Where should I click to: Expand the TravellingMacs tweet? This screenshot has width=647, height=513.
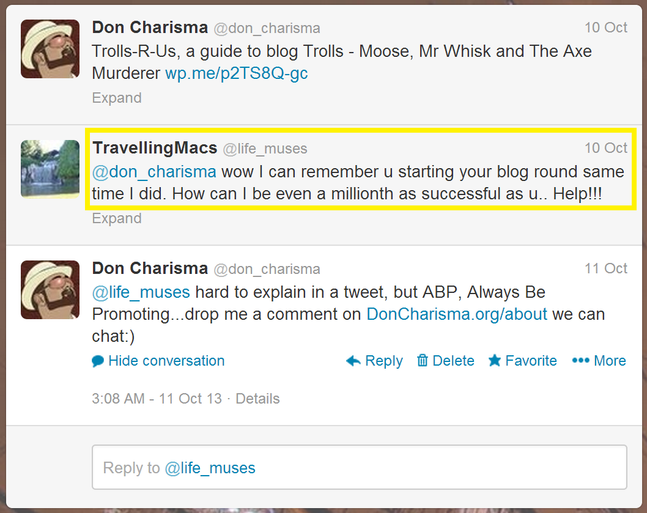(x=116, y=218)
